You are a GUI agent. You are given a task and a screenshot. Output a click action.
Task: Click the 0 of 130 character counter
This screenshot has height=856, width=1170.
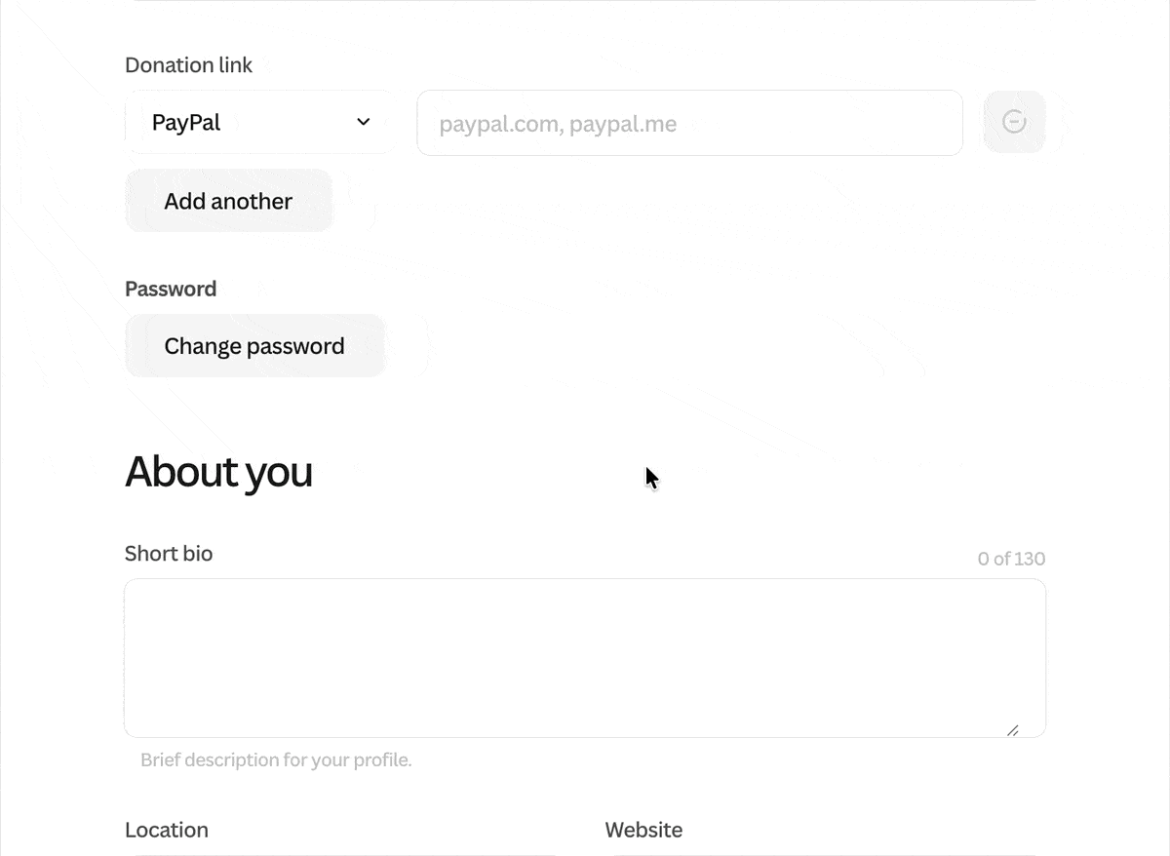1011,559
